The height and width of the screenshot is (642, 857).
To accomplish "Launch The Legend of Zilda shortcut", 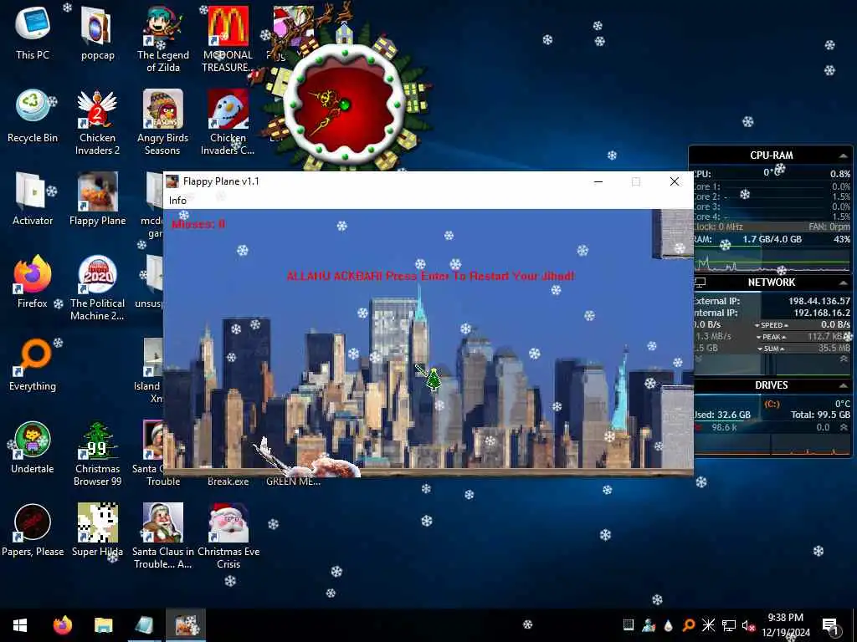I will (x=163, y=39).
